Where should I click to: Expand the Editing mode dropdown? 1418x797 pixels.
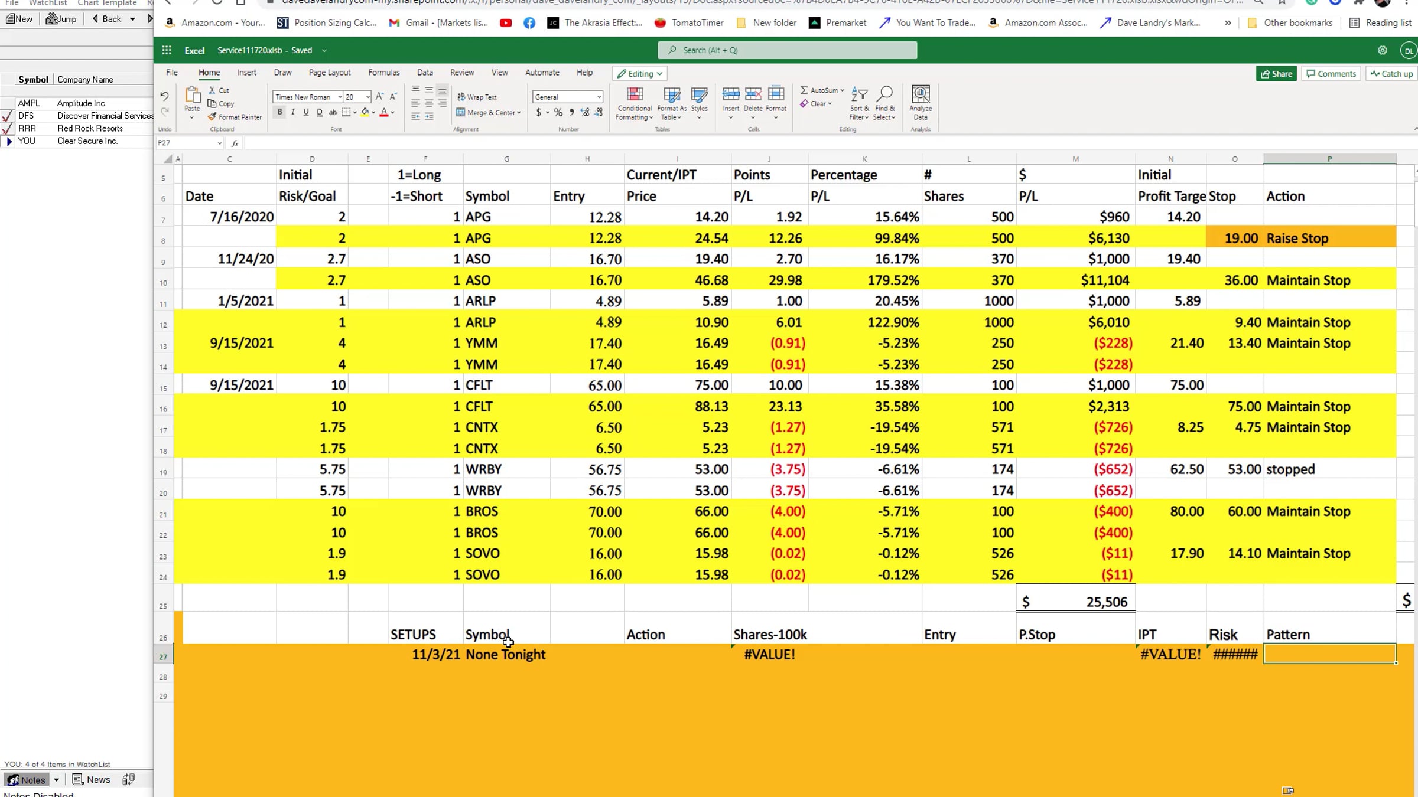[640, 74]
